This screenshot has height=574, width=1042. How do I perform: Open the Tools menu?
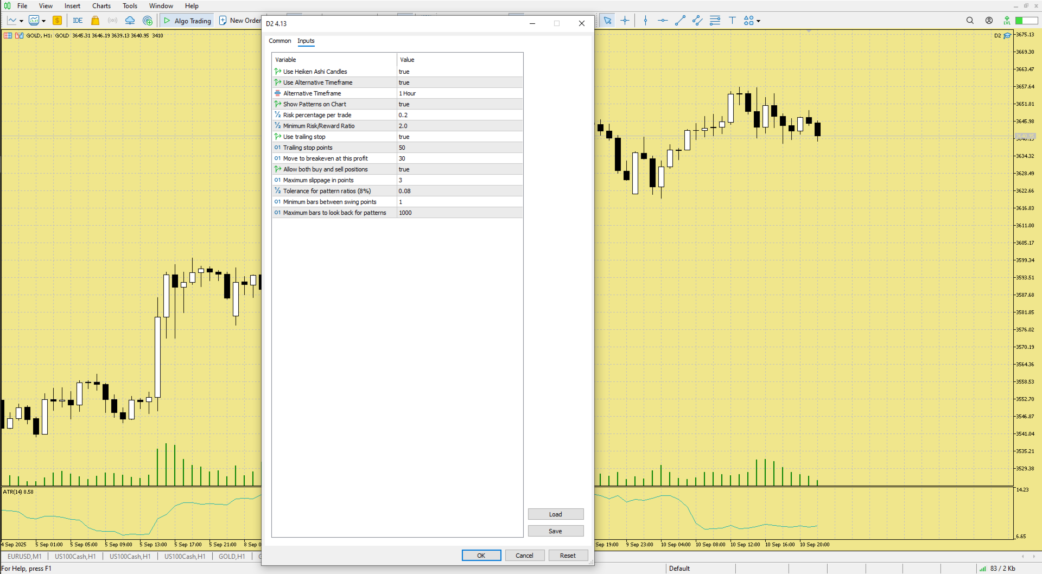[130, 6]
